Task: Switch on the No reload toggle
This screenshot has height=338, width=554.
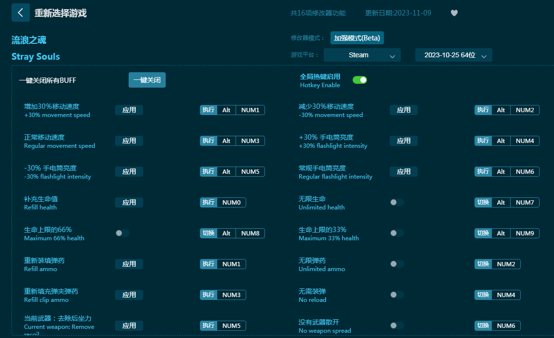Action: [x=396, y=295]
